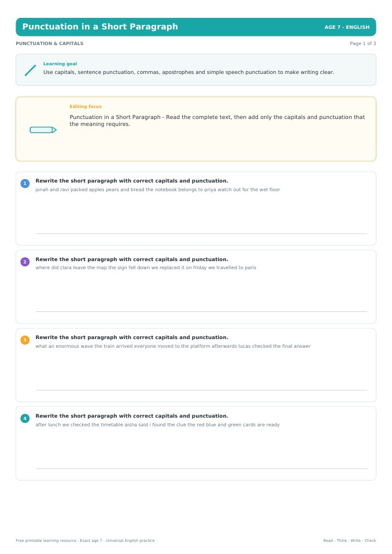
Task: Click the answer line under question 2
Action: coord(201,311)
